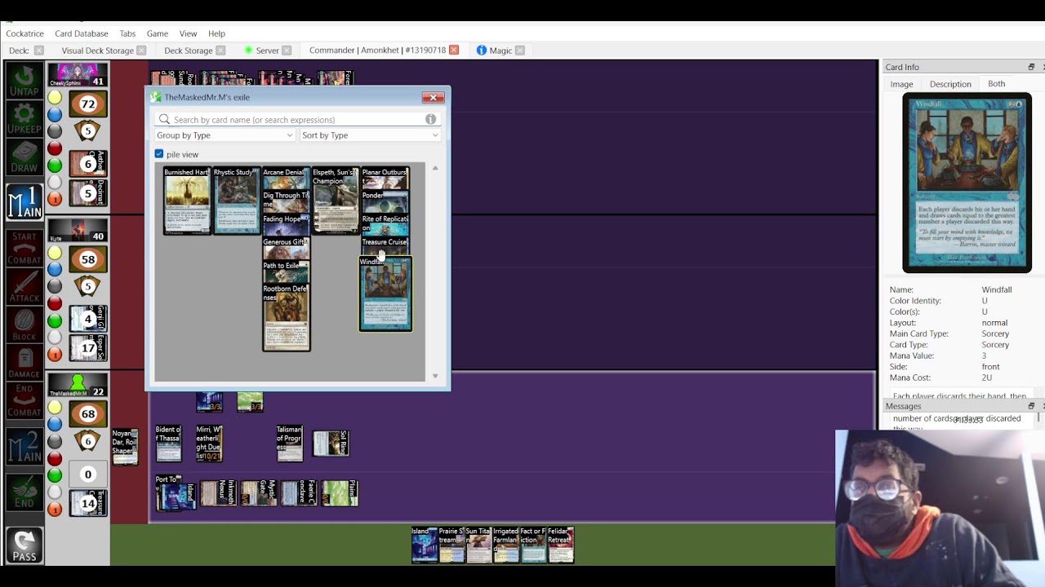Click CheekySphinx's yellow counter circle
Screen dimensions: 1045x587
point(55,97)
